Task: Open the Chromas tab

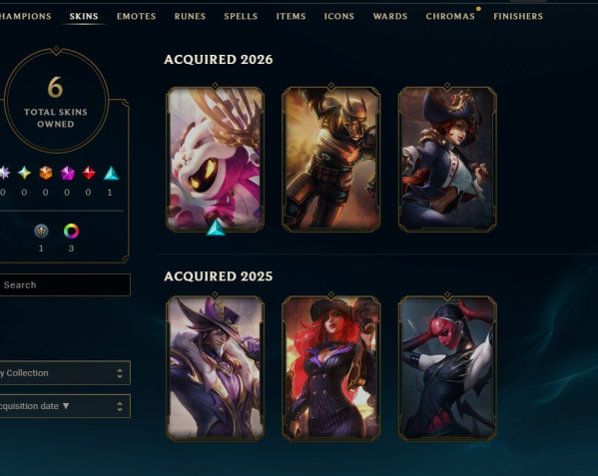Action: pyautogui.click(x=450, y=16)
